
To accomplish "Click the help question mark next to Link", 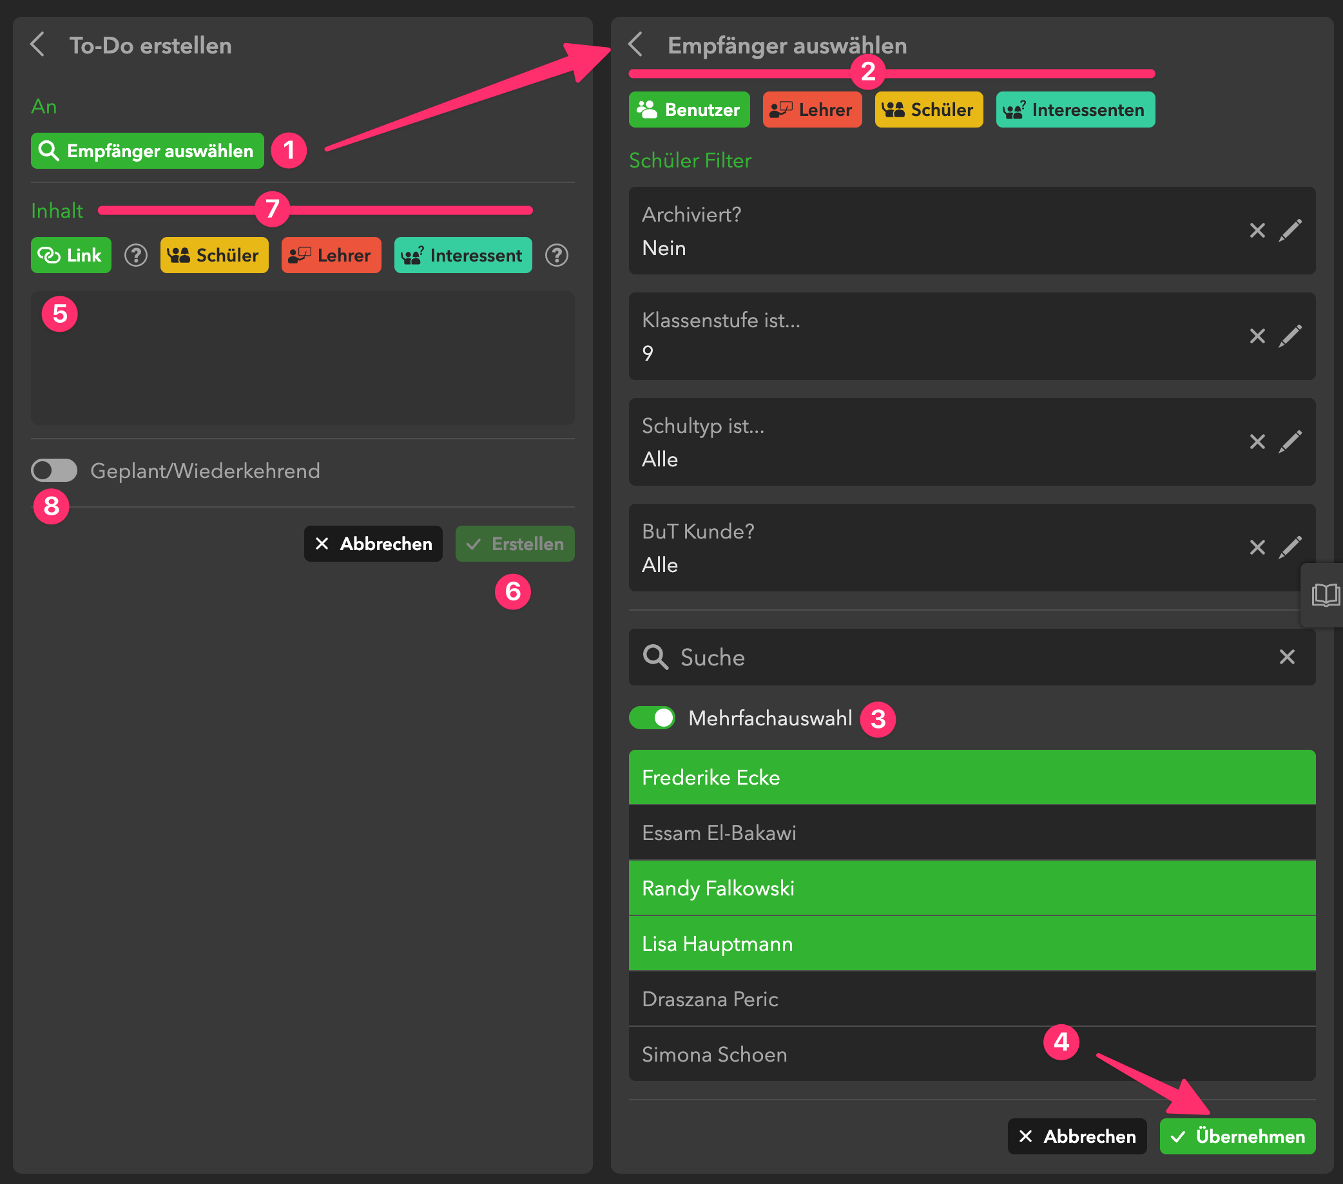I will click(x=136, y=255).
